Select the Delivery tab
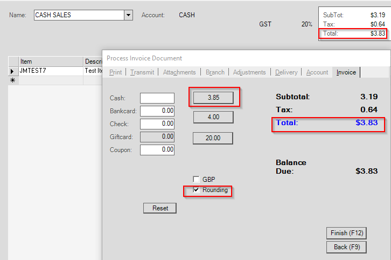The height and width of the screenshot is (260, 391). [x=286, y=72]
